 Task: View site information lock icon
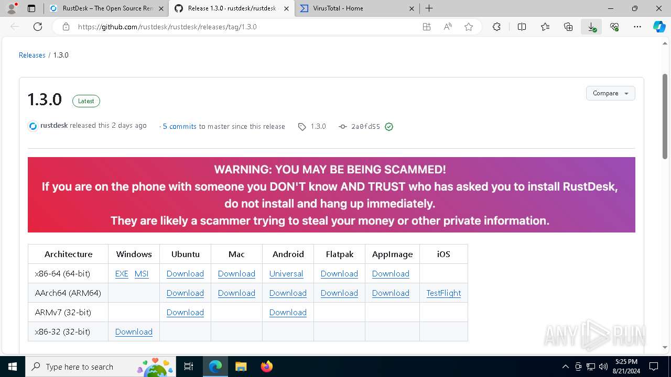66,27
